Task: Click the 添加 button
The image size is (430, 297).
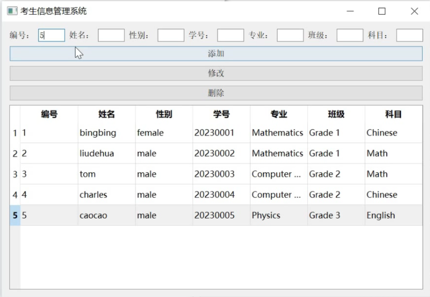Action: pyautogui.click(x=216, y=53)
